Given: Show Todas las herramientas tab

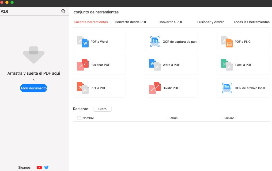Looking at the screenshot, I should [251, 22].
